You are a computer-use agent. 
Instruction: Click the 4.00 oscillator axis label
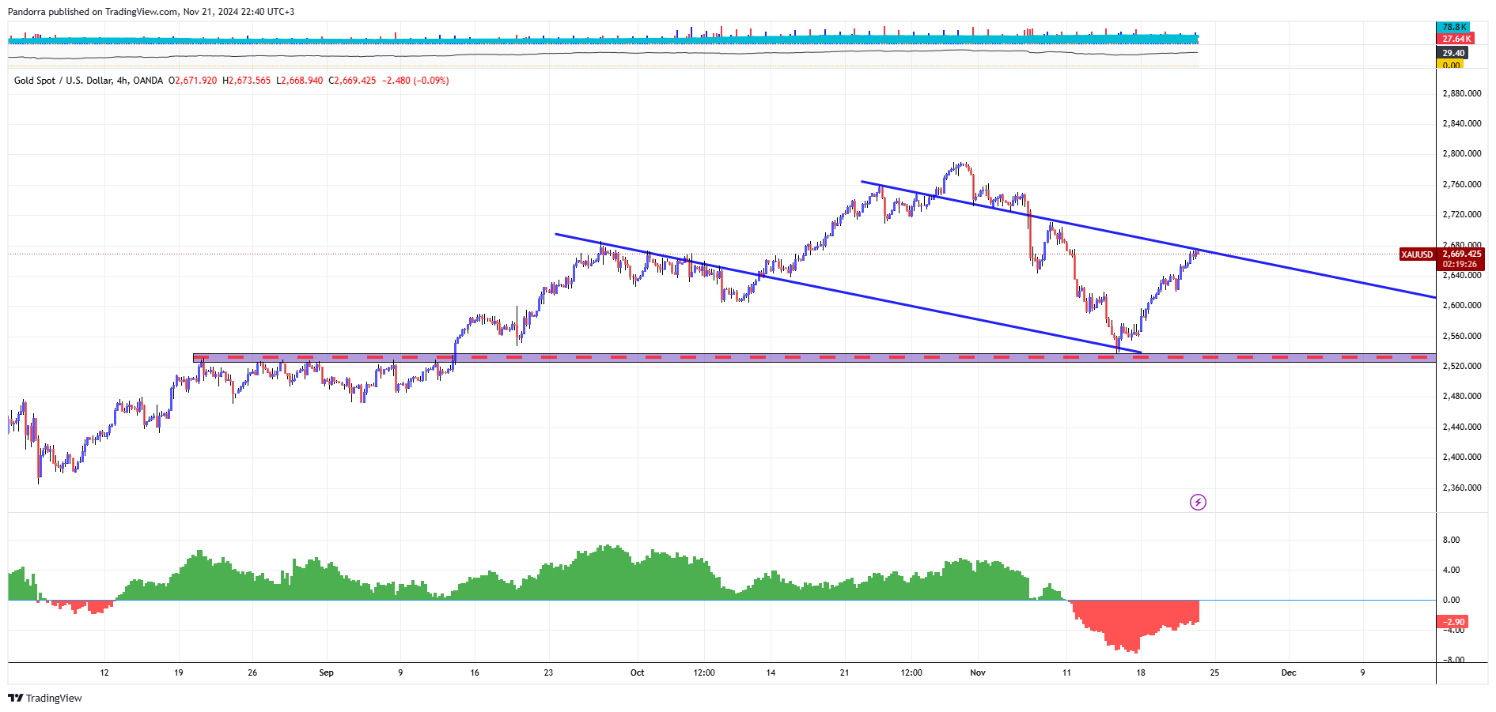[1451, 570]
